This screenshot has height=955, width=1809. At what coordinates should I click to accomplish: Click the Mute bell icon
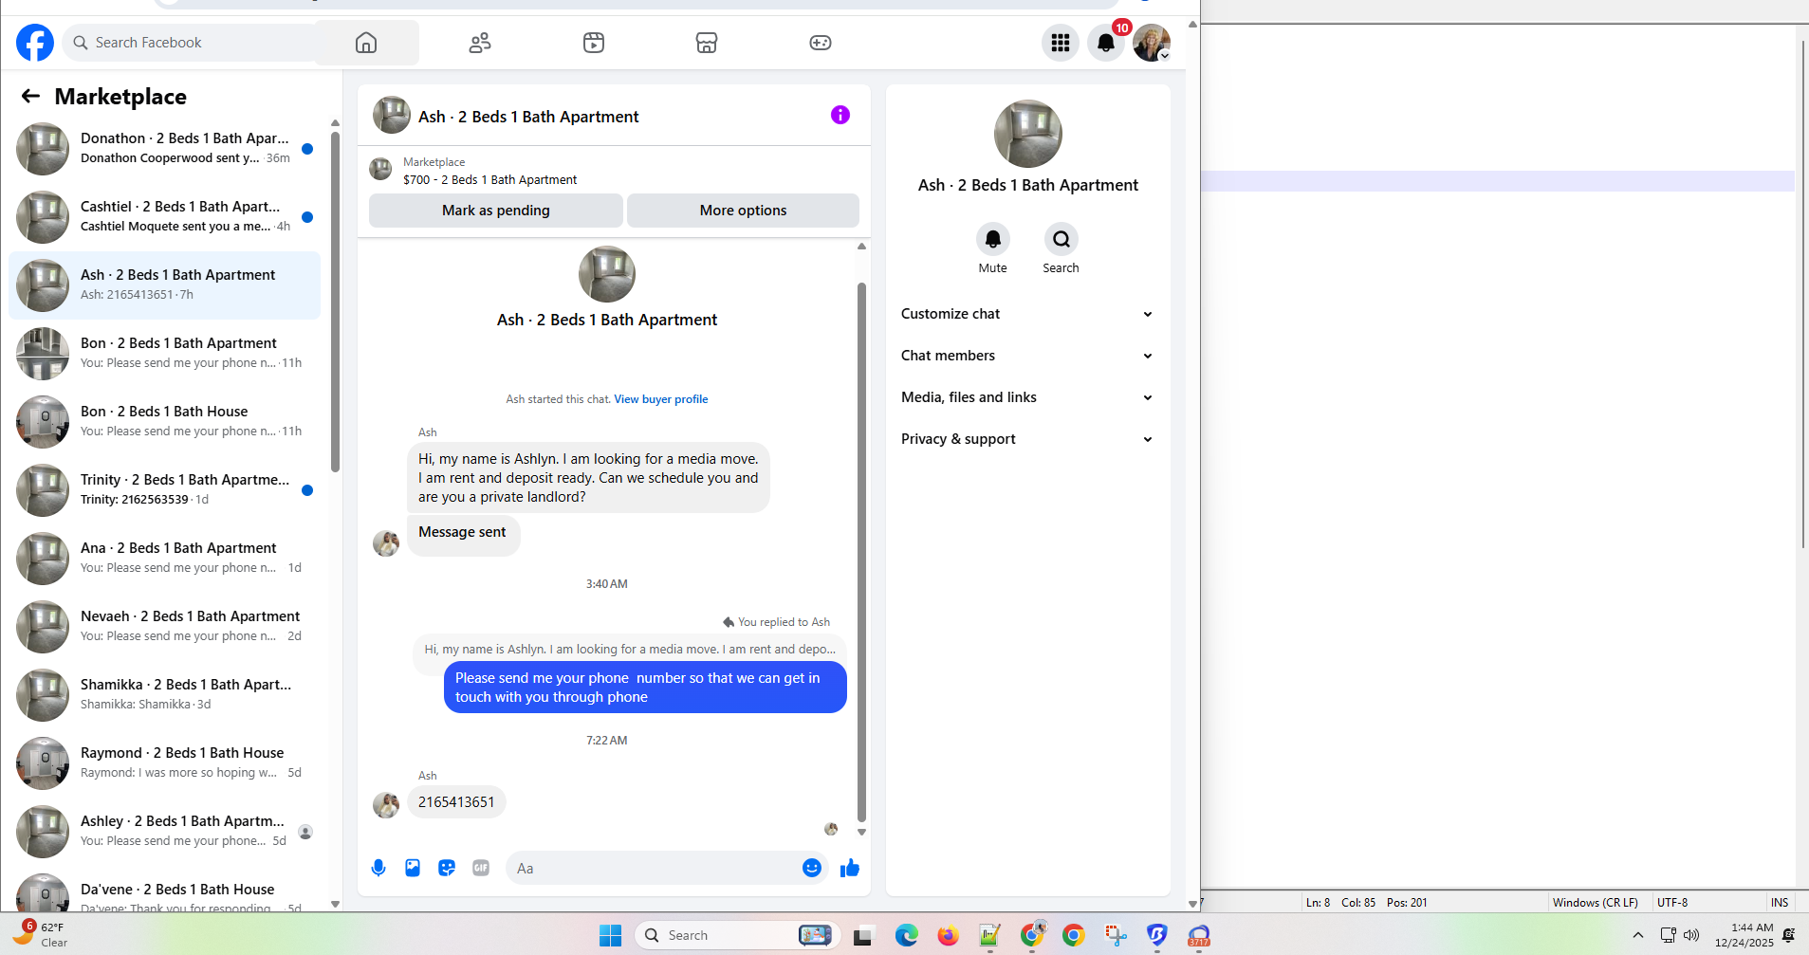(993, 239)
